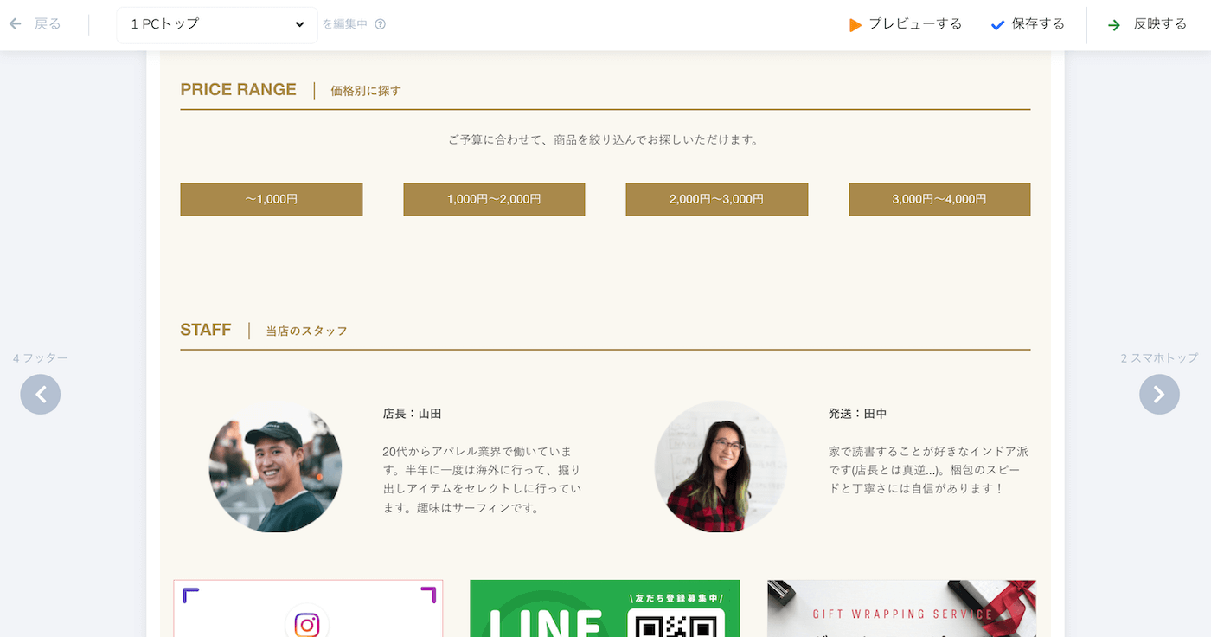Click the Instagram logo banner
This screenshot has width=1211, height=637.
tap(308, 608)
